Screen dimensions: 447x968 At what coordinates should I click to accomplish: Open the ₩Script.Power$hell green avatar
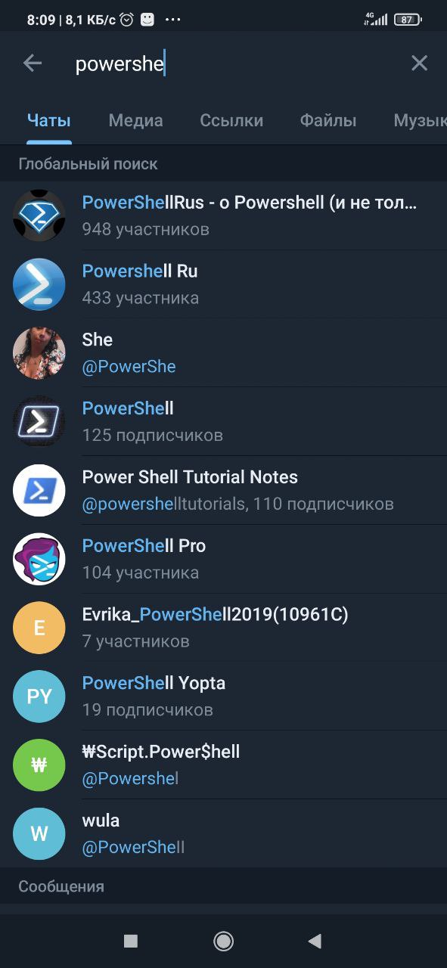click(x=39, y=765)
